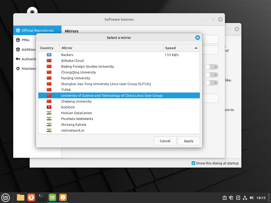Open Firefox from the taskbar
This screenshot has height=203, width=271.
(31, 197)
